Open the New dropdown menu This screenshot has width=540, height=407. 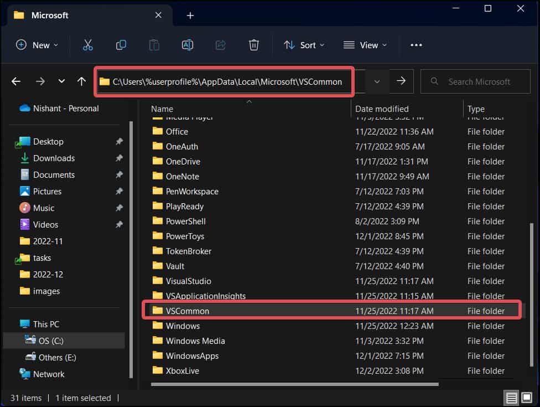[x=37, y=45]
